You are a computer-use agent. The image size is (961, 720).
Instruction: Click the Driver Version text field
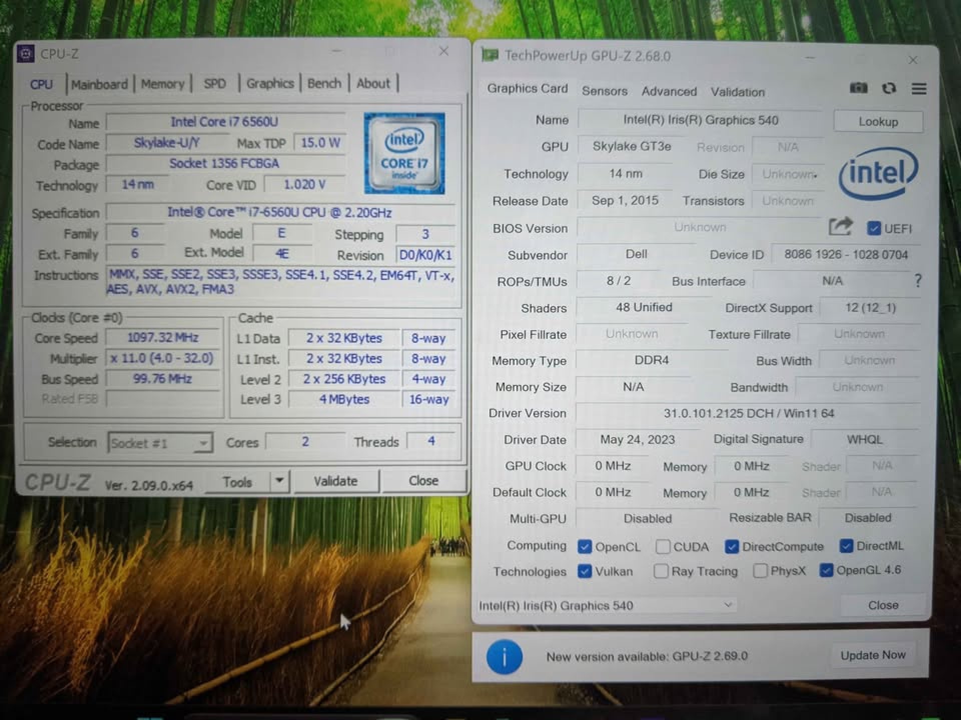pyautogui.click(x=748, y=413)
